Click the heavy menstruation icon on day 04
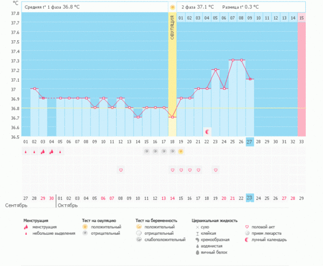The height and width of the screenshot is (266, 323). [52, 152]
